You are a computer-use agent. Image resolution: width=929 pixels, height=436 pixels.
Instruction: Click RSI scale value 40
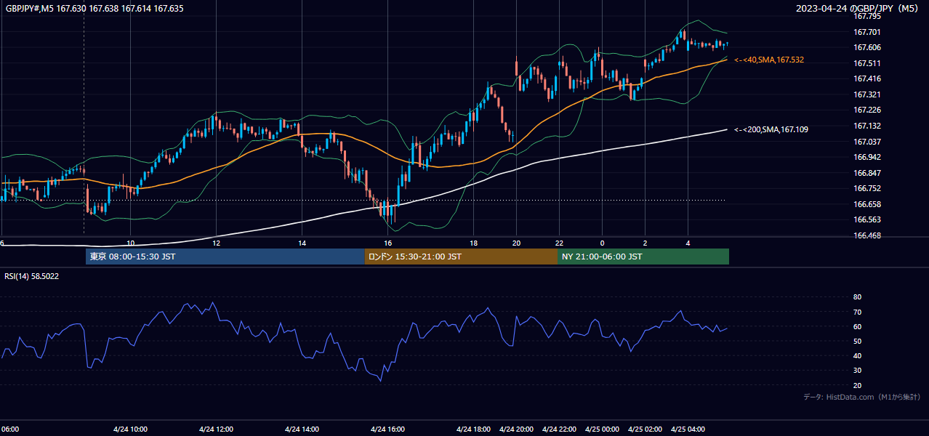(857, 355)
